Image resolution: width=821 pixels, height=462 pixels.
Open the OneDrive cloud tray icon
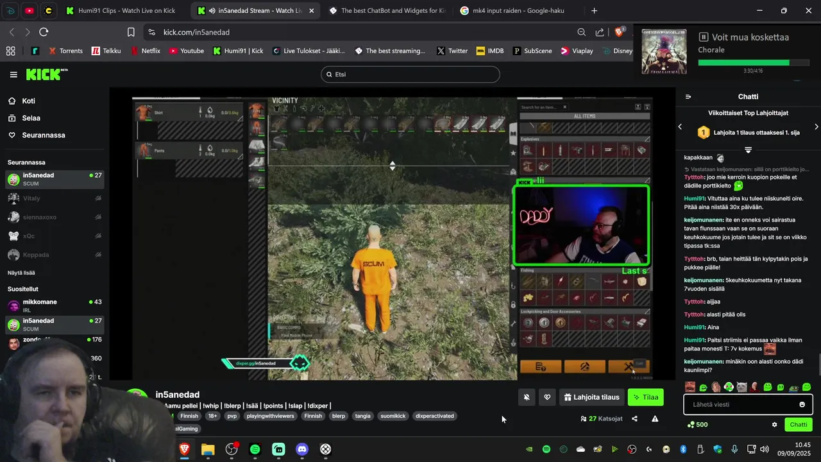pos(580,449)
